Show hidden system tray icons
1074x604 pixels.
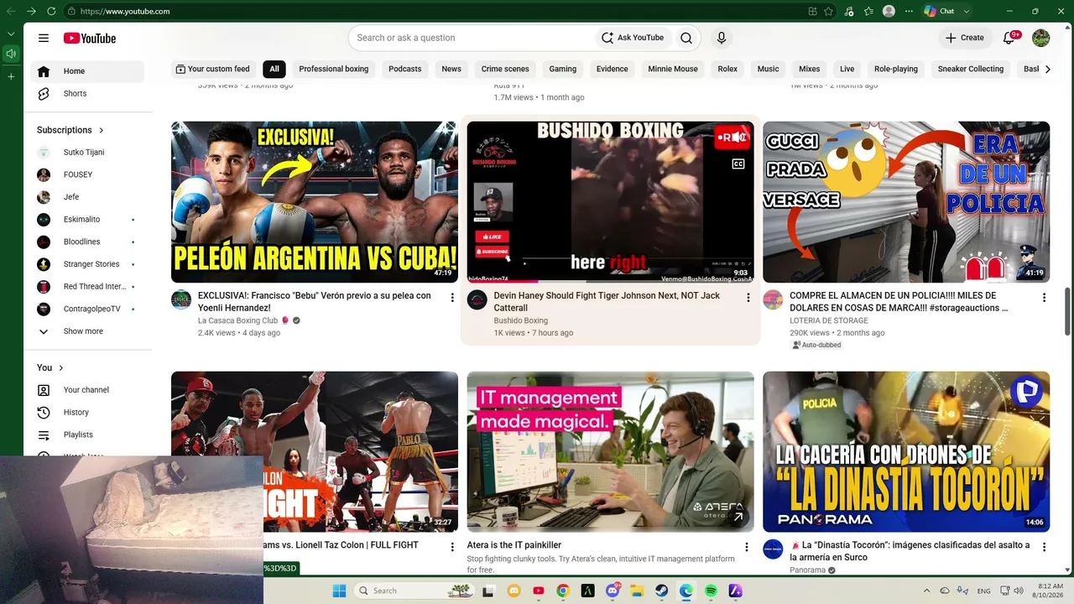pyautogui.click(x=926, y=591)
